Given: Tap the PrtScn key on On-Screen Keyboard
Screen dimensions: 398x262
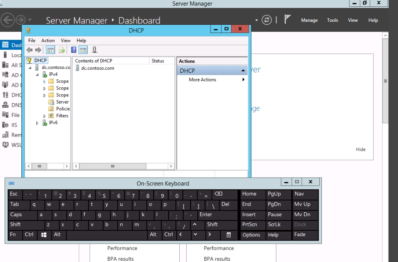Looking at the screenshot, I should pyautogui.click(x=253, y=225).
